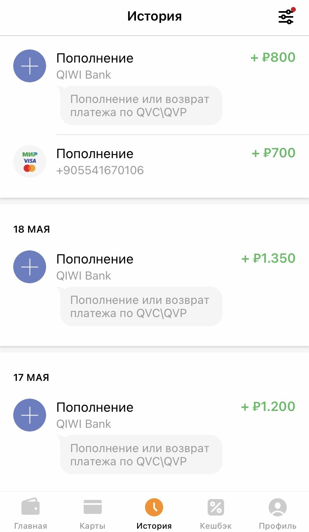Tap the comment bubble under the ₽1.350 top-up
The image size is (309, 532).
(141, 306)
